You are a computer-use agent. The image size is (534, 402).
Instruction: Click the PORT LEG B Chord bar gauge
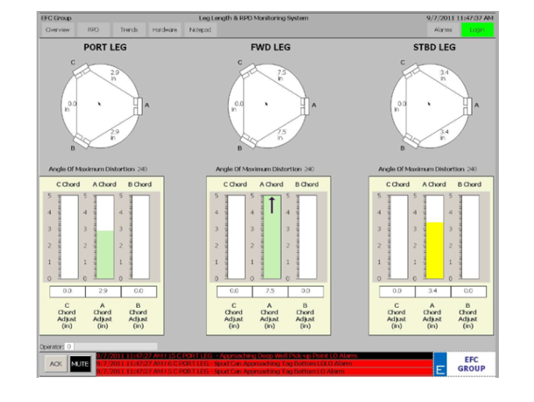(140, 237)
